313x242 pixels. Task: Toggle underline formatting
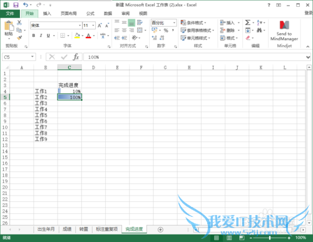coord(48,36)
